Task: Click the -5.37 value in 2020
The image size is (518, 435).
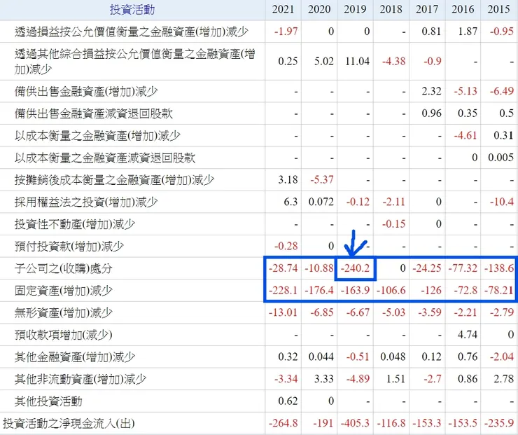Action: [x=322, y=180]
